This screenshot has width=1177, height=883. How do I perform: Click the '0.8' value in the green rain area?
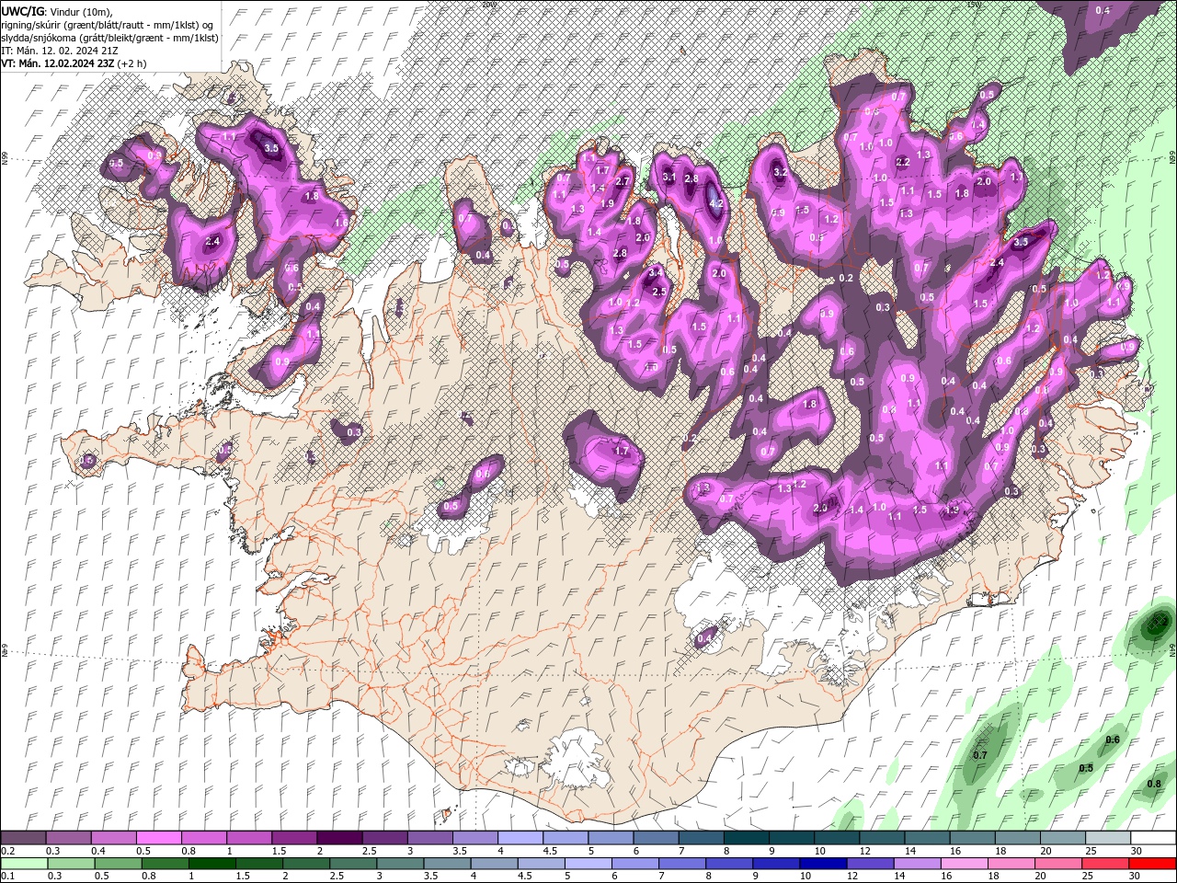[x=1155, y=784]
